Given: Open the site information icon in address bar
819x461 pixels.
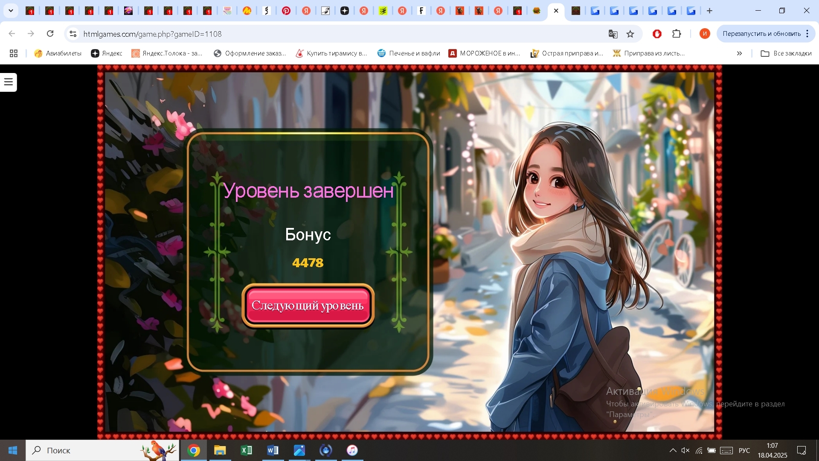Looking at the screenshot, I should coord(73,34).
